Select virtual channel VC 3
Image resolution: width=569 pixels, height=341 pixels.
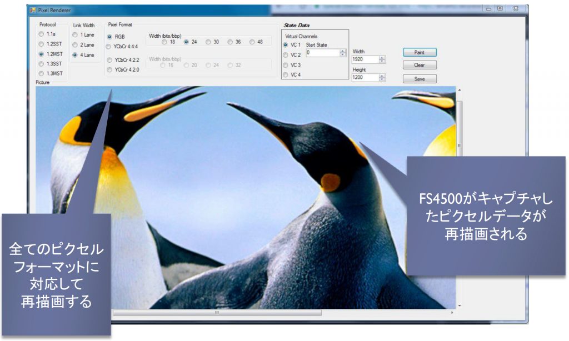(x=285, y=65)
